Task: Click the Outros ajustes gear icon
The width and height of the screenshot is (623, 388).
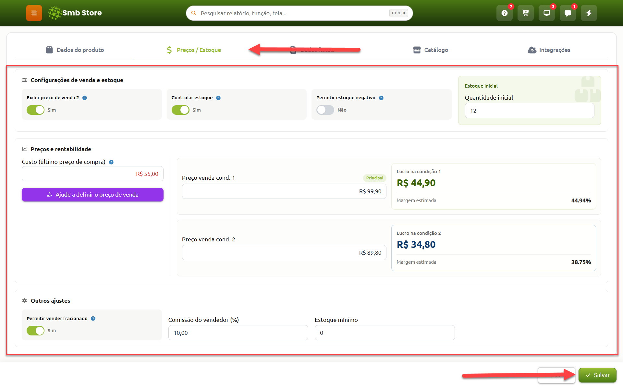Action: coord(24,301)
